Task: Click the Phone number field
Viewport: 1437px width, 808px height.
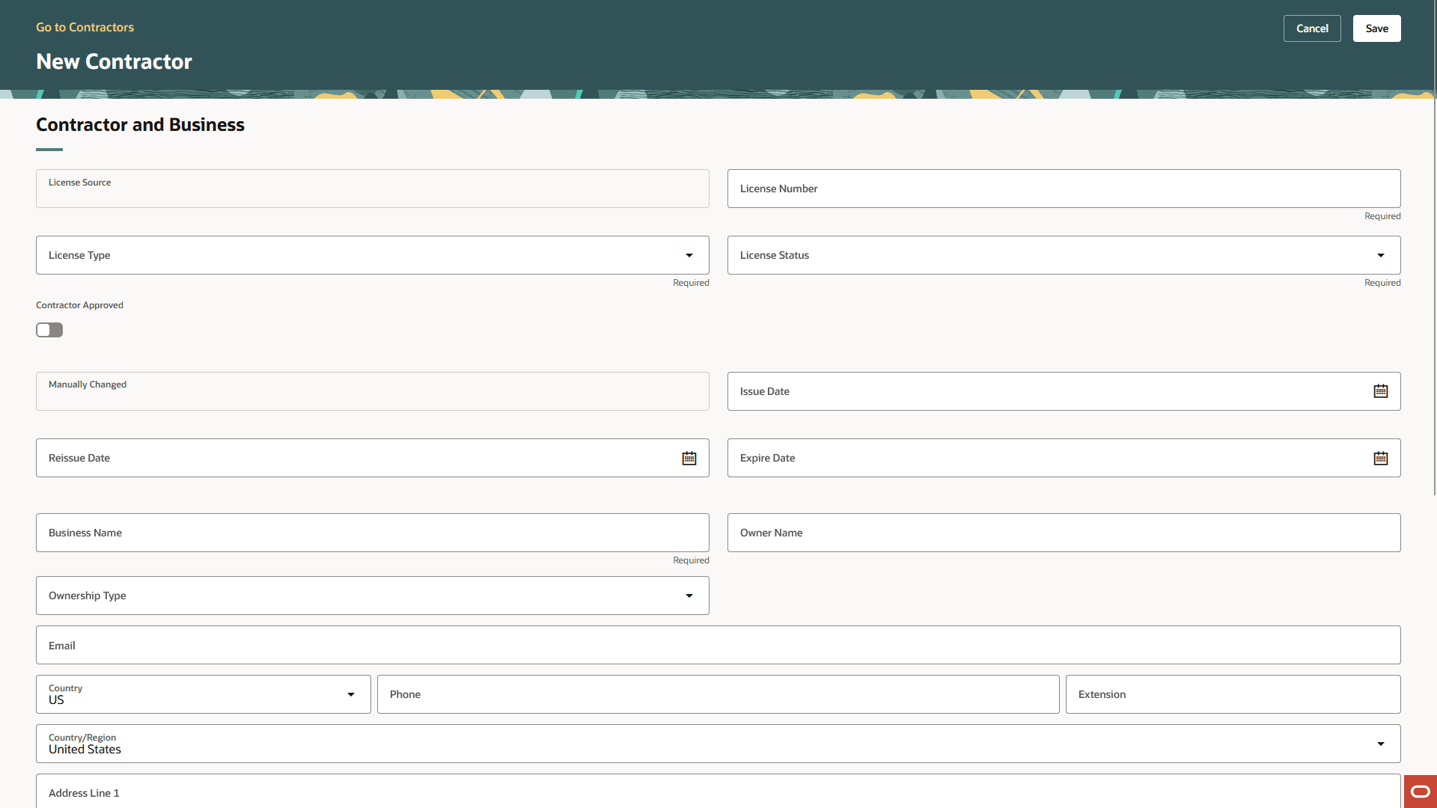Action: click(718, 694)
